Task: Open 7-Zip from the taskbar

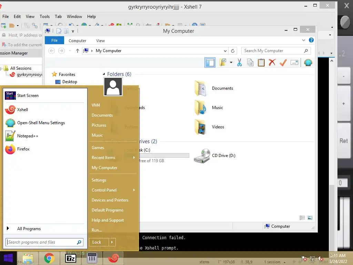Action: click(71, 258)
